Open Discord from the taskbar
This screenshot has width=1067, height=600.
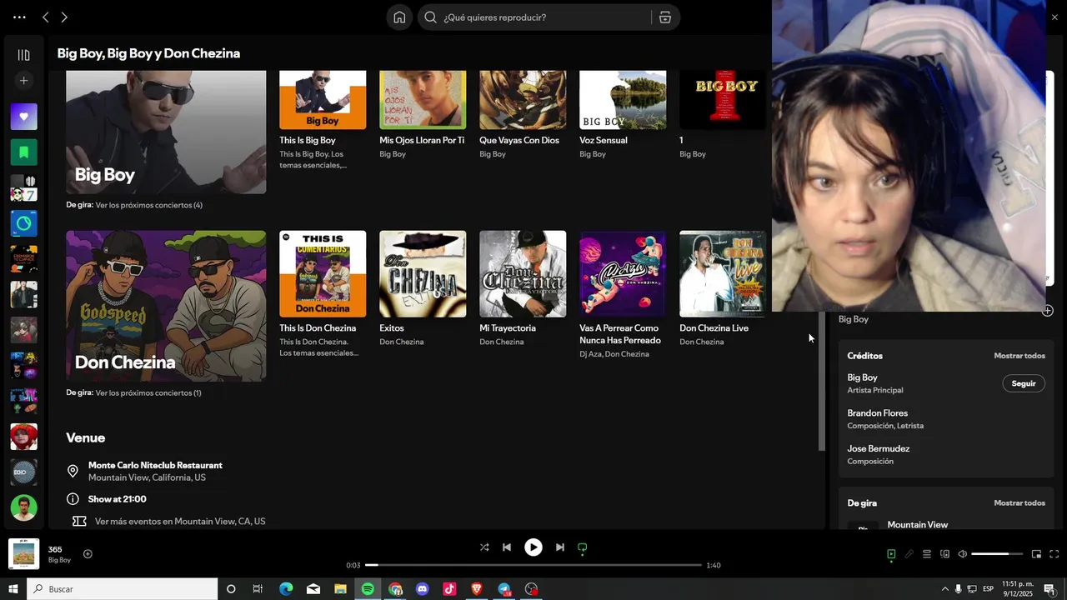click(423, 589)
